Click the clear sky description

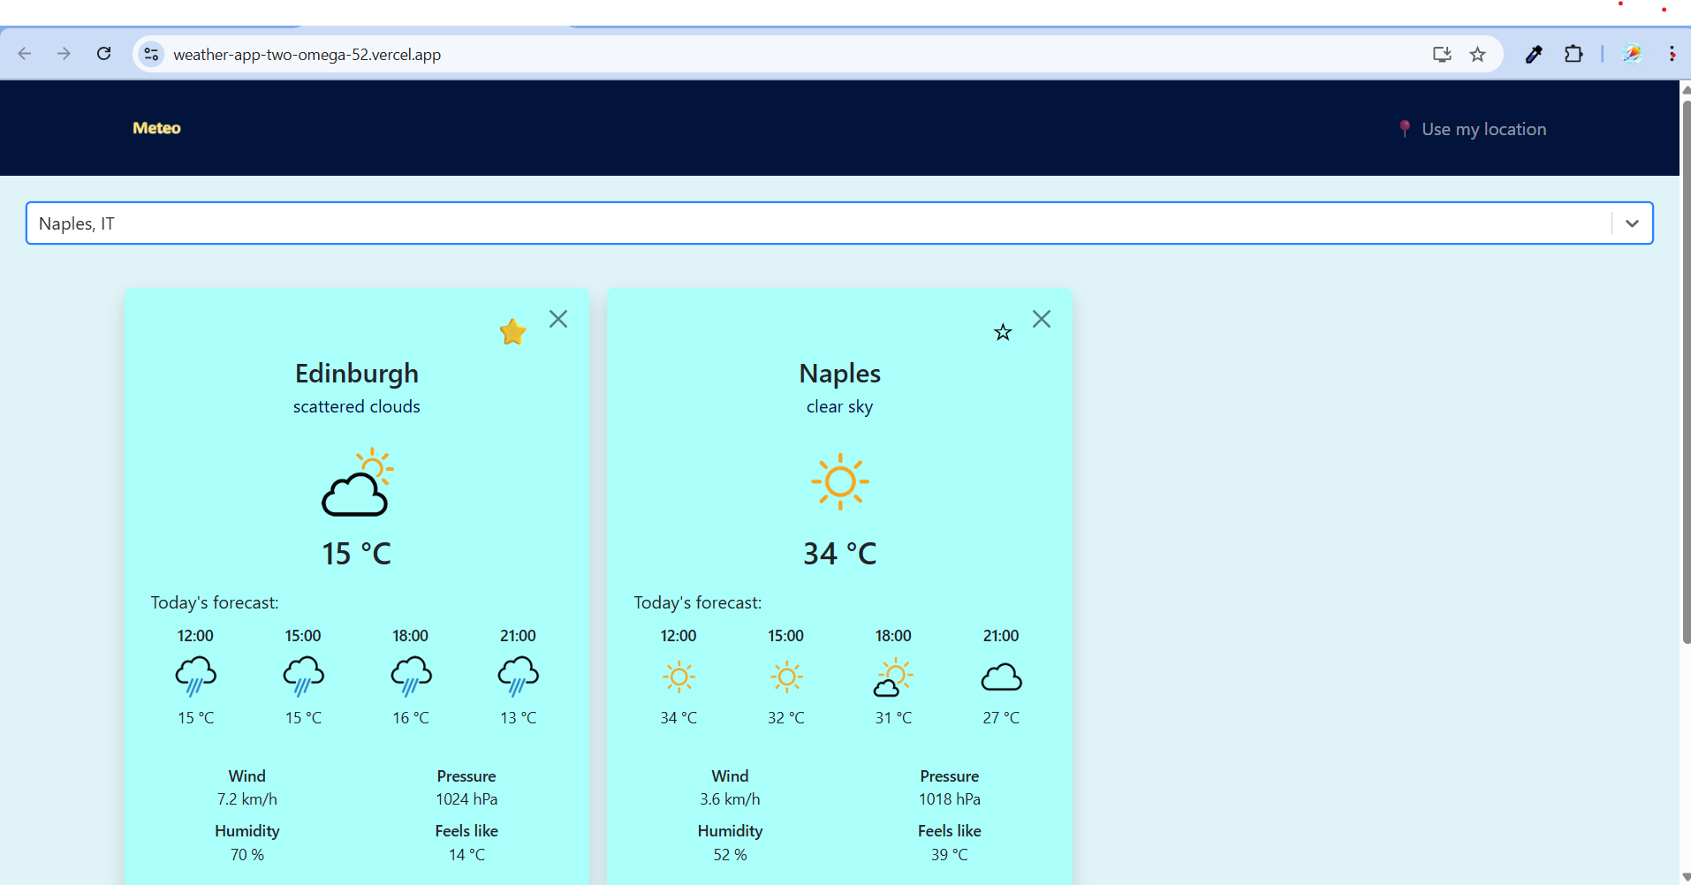pyautogui.click(x=840, y=407)
